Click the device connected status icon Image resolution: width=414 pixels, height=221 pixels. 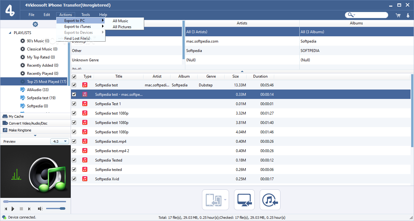click(4, 217)
